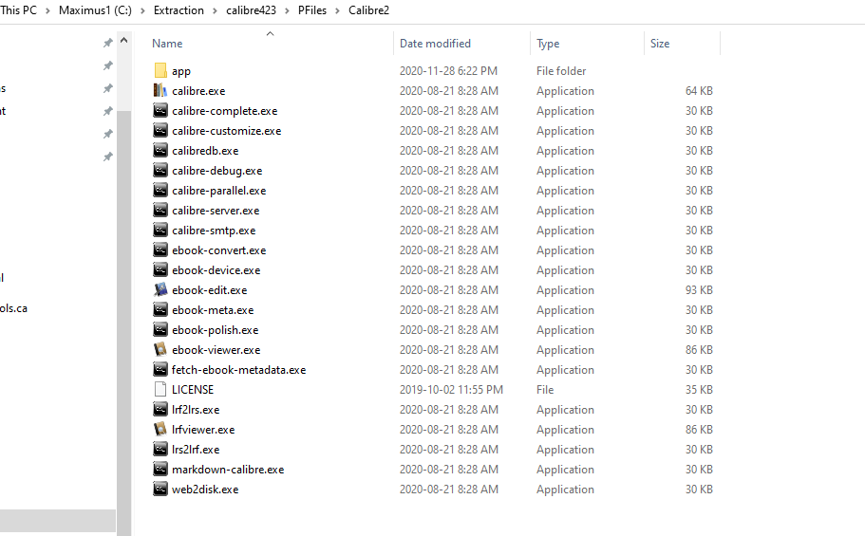The height and width of the screenshot is (536, 865).
Task: Click the ebook-meta.exe console icon
Action: click(160, 309)
